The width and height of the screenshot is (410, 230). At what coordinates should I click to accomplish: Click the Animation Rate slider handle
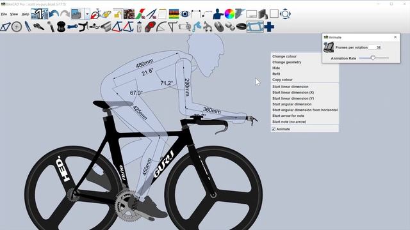click(373, 58)
